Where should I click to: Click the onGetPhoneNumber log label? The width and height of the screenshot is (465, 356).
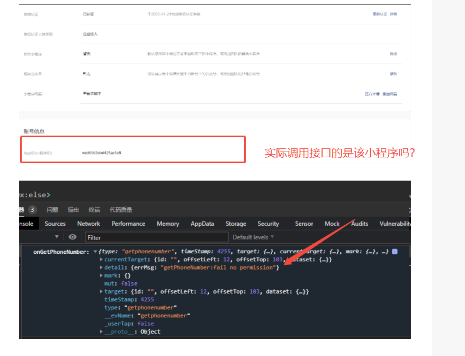(x=61, y=252)
